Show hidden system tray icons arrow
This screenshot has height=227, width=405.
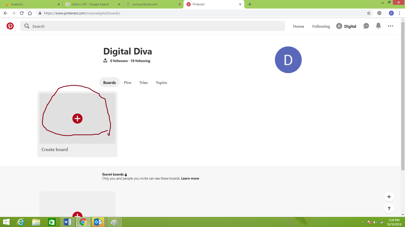(x=363, y=222)
